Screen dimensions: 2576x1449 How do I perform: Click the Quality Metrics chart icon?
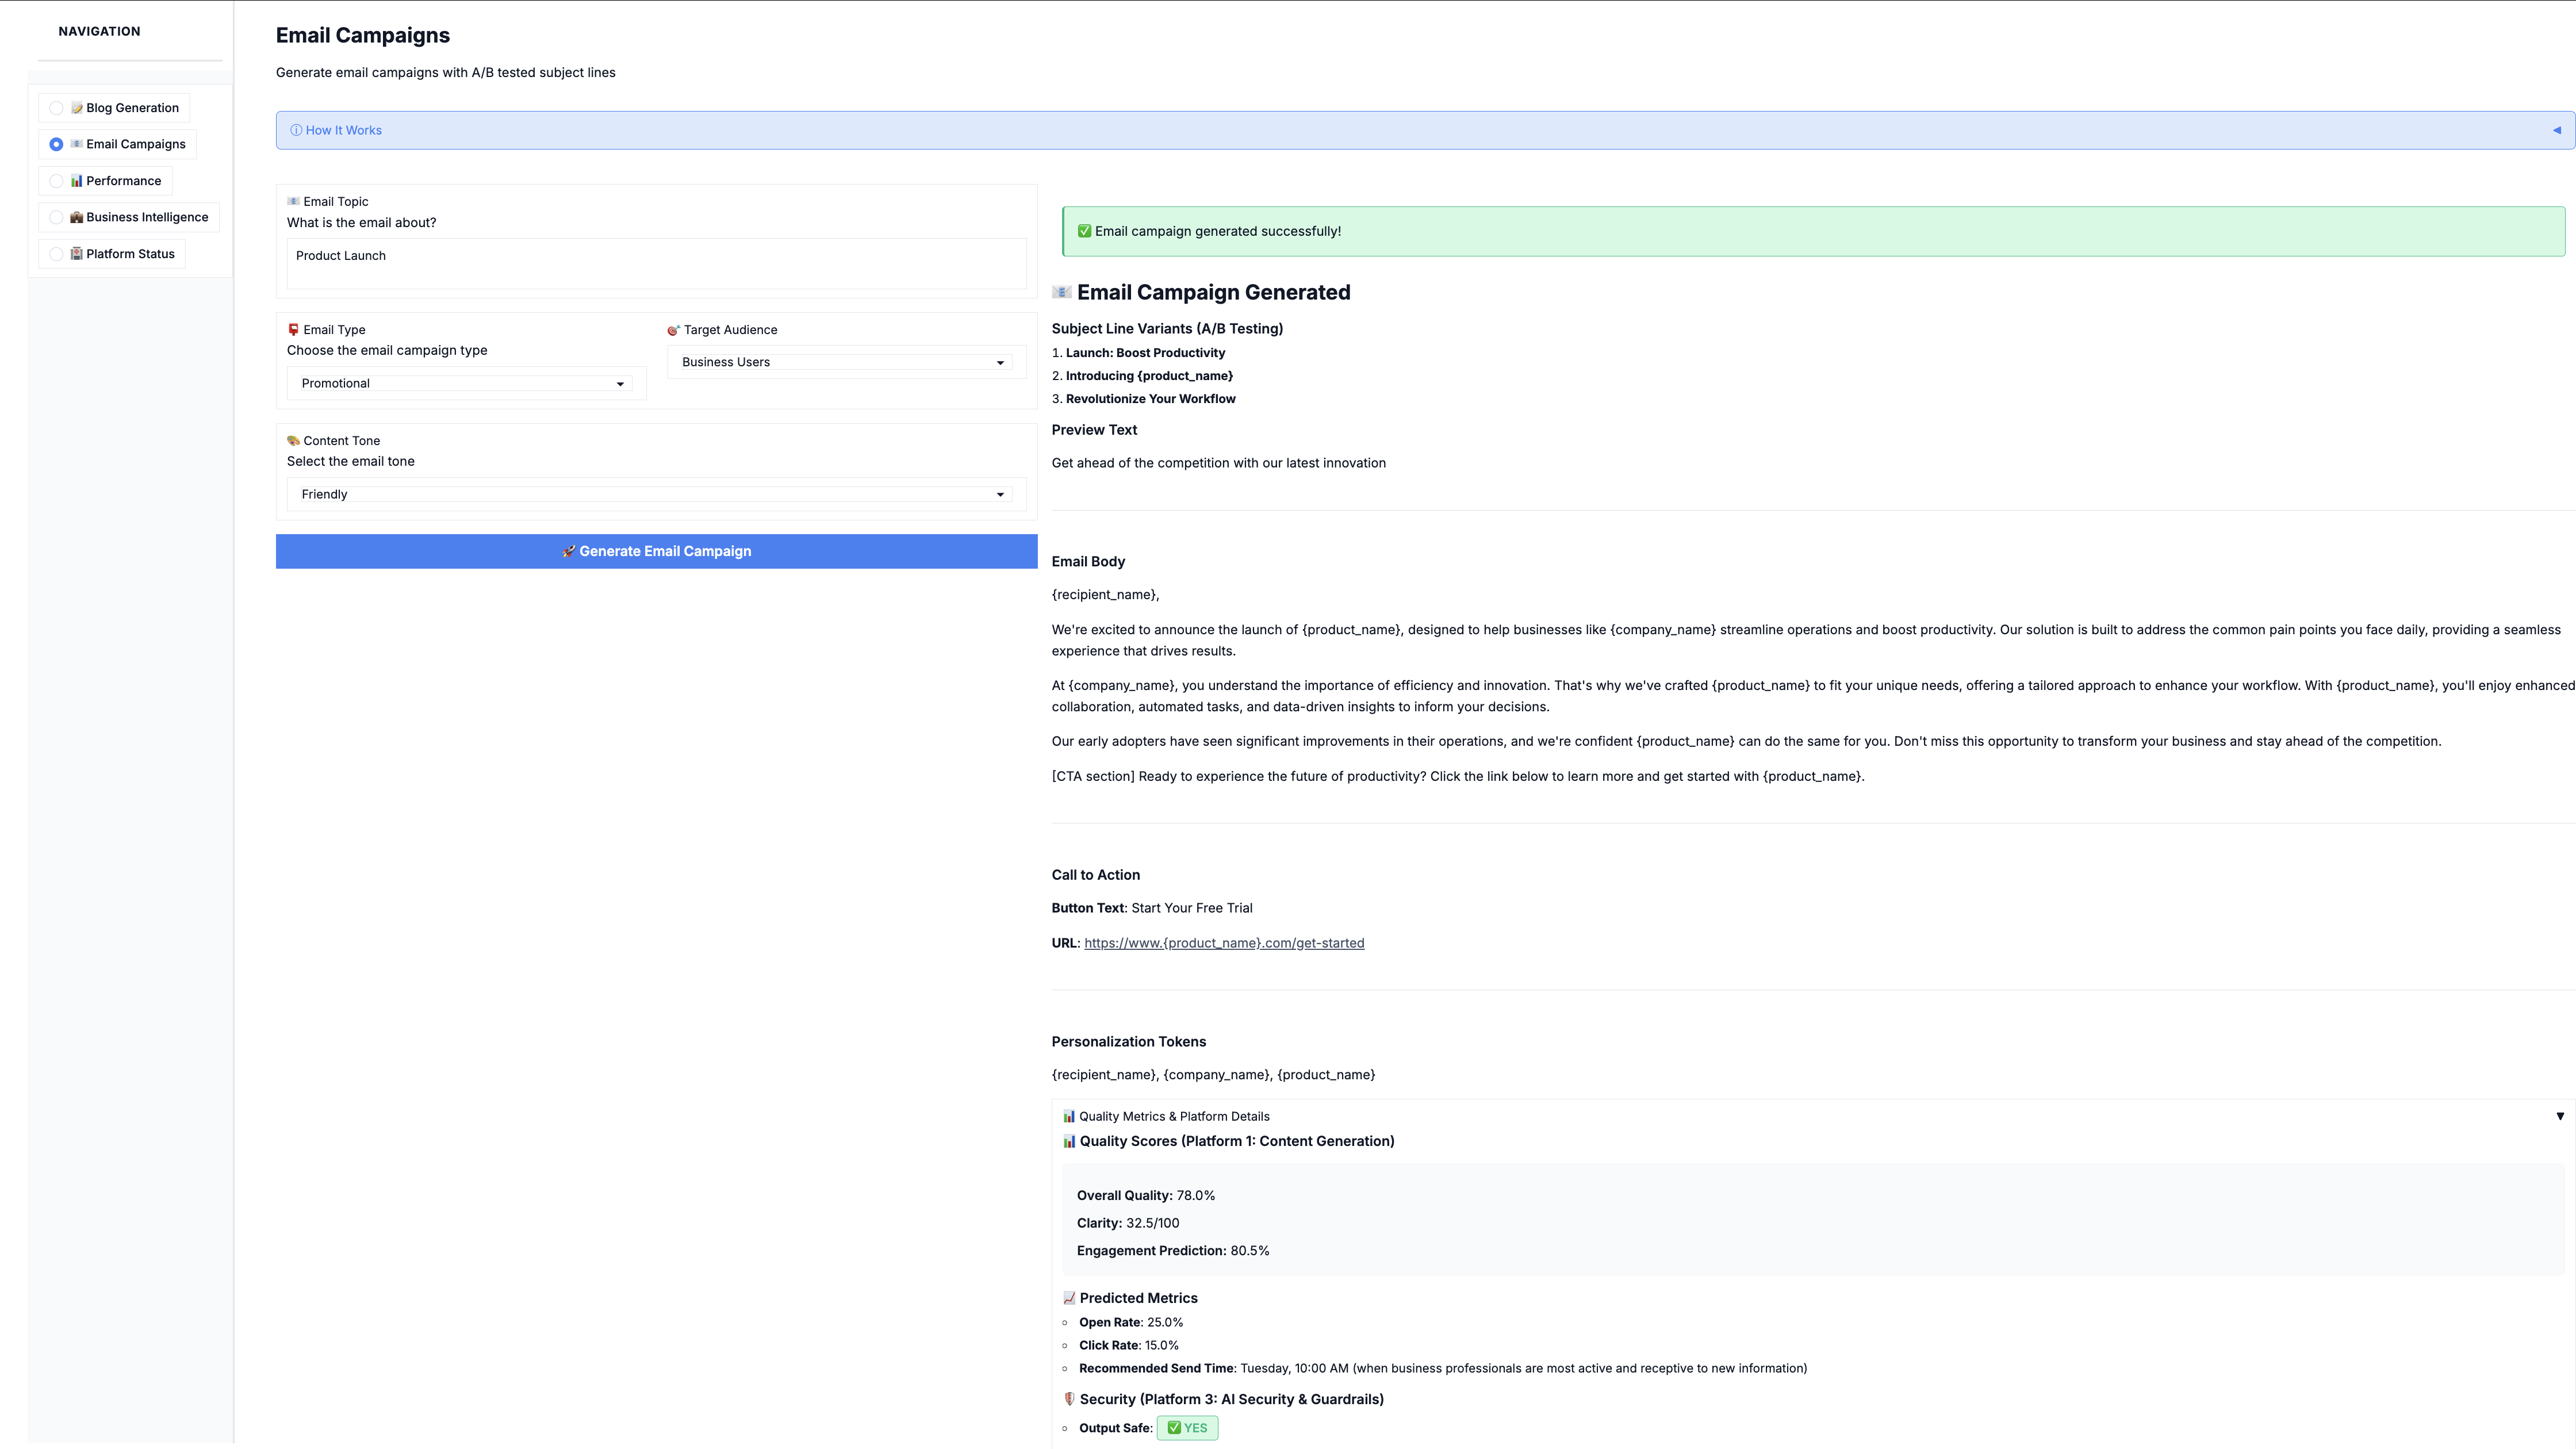[x=1068, y=1116]
